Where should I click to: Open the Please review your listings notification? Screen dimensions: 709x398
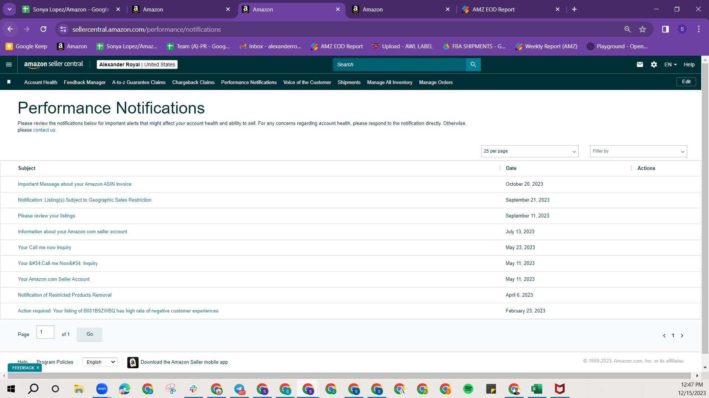47,216
